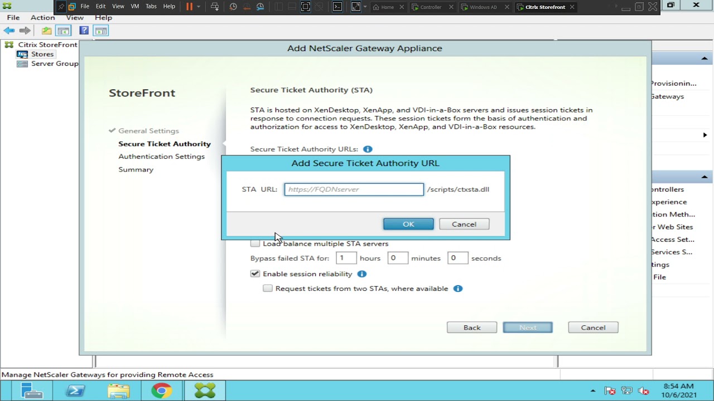Image resolution: width=714 pixels, height=401 pixels.
Task: Select the Stores tree node
Action: 42,54
